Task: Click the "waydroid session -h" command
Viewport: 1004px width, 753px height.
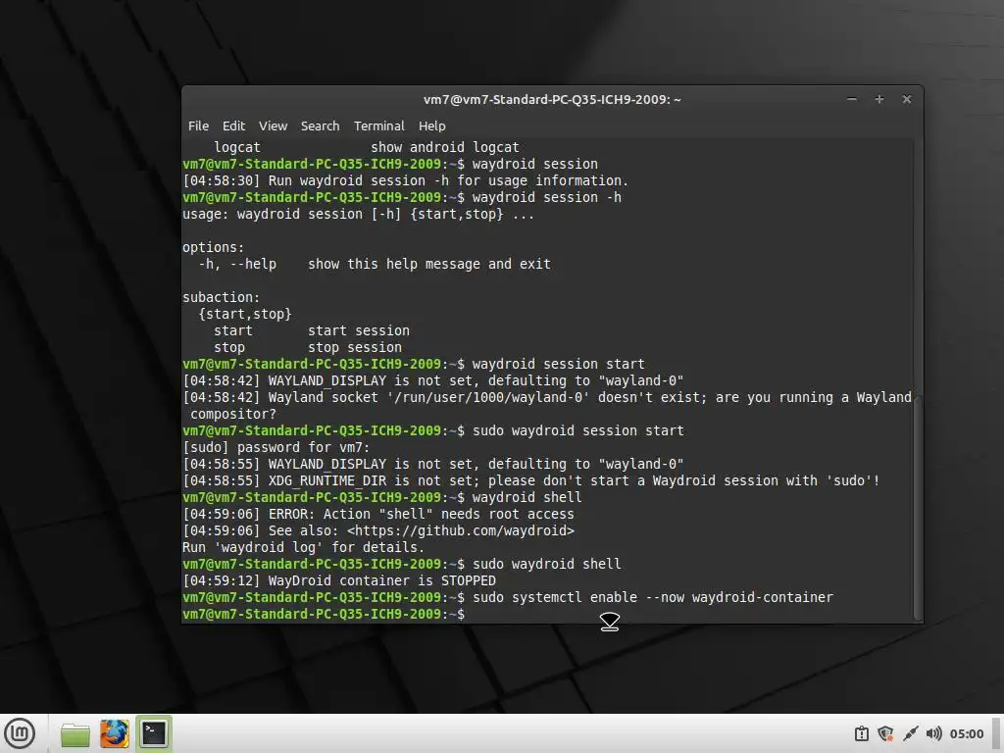Action: click(547, 197)
